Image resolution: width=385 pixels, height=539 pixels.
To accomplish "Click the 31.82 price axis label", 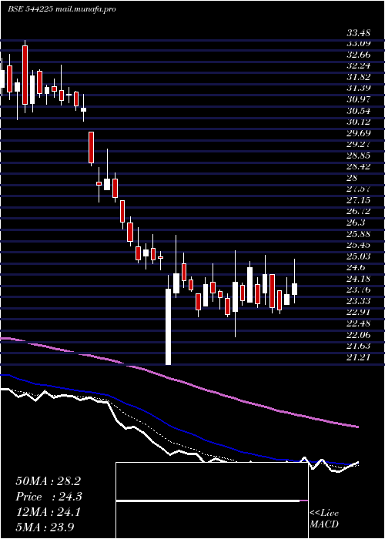I will pyautogui.click(x=359, y=77).
